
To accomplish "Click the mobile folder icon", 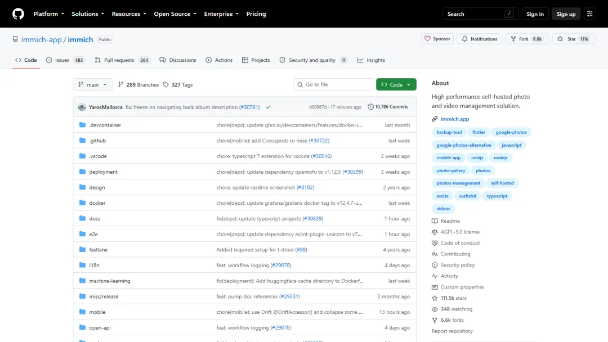I will tap(82, 312).
